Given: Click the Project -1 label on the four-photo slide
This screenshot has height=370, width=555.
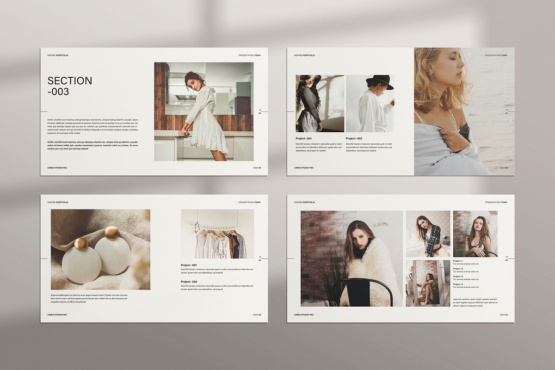Looking at the screenshot, I should tap(458, 261).
